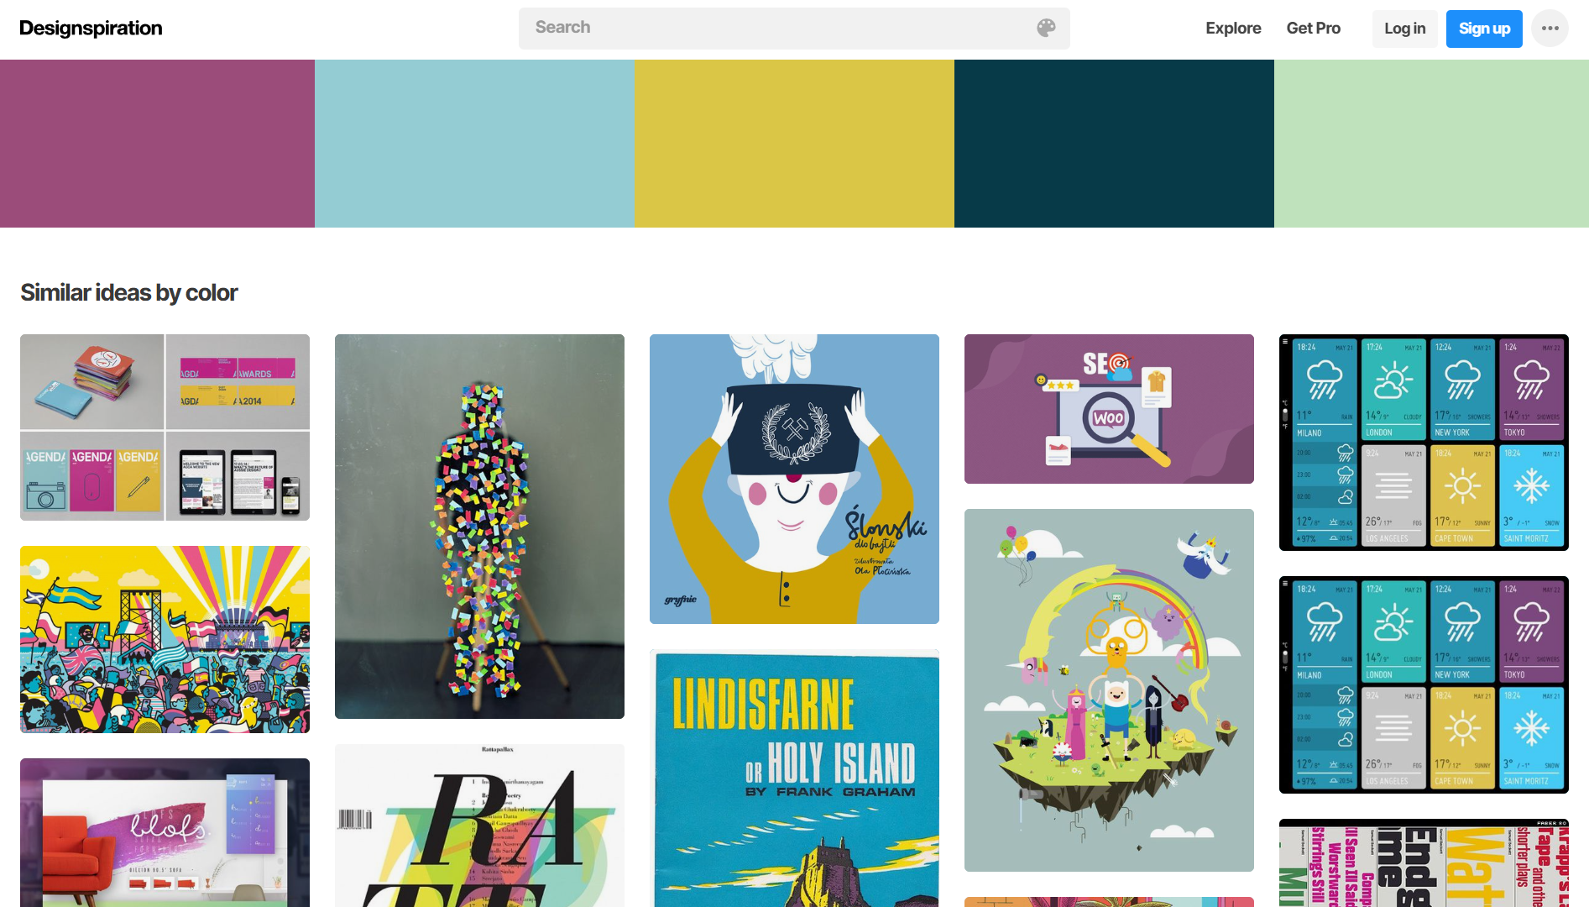
Task: Open the Lindisfarne Holy Island poster
Action: pos(794,778)
